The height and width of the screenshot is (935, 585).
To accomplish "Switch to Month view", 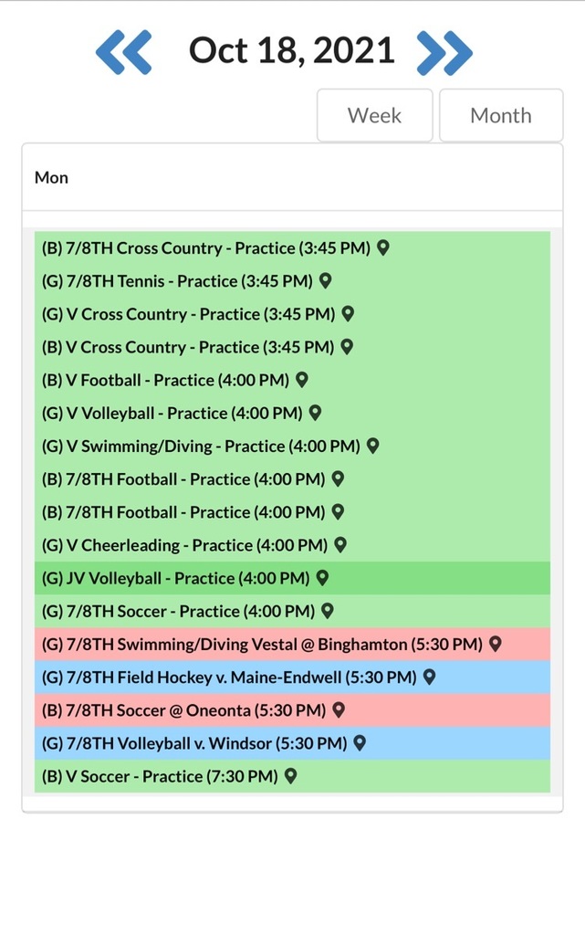I will point(501,115).
